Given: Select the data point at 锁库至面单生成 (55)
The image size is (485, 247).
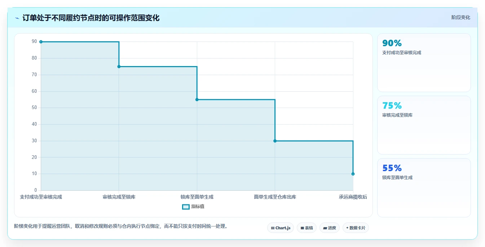Looking at the screenshot, I should tap(197, 100).
